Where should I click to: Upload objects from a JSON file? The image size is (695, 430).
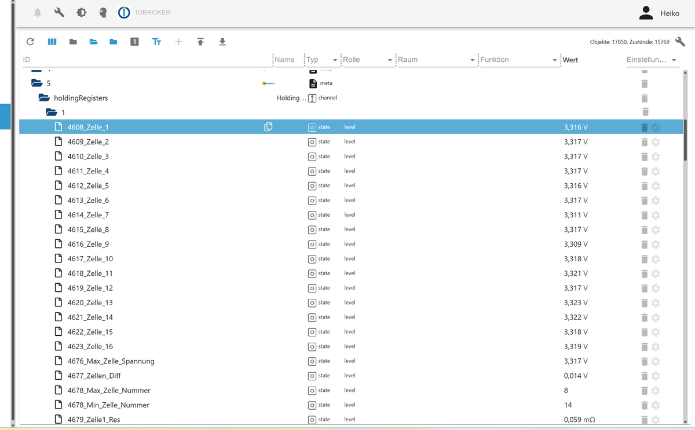[200, 42]
